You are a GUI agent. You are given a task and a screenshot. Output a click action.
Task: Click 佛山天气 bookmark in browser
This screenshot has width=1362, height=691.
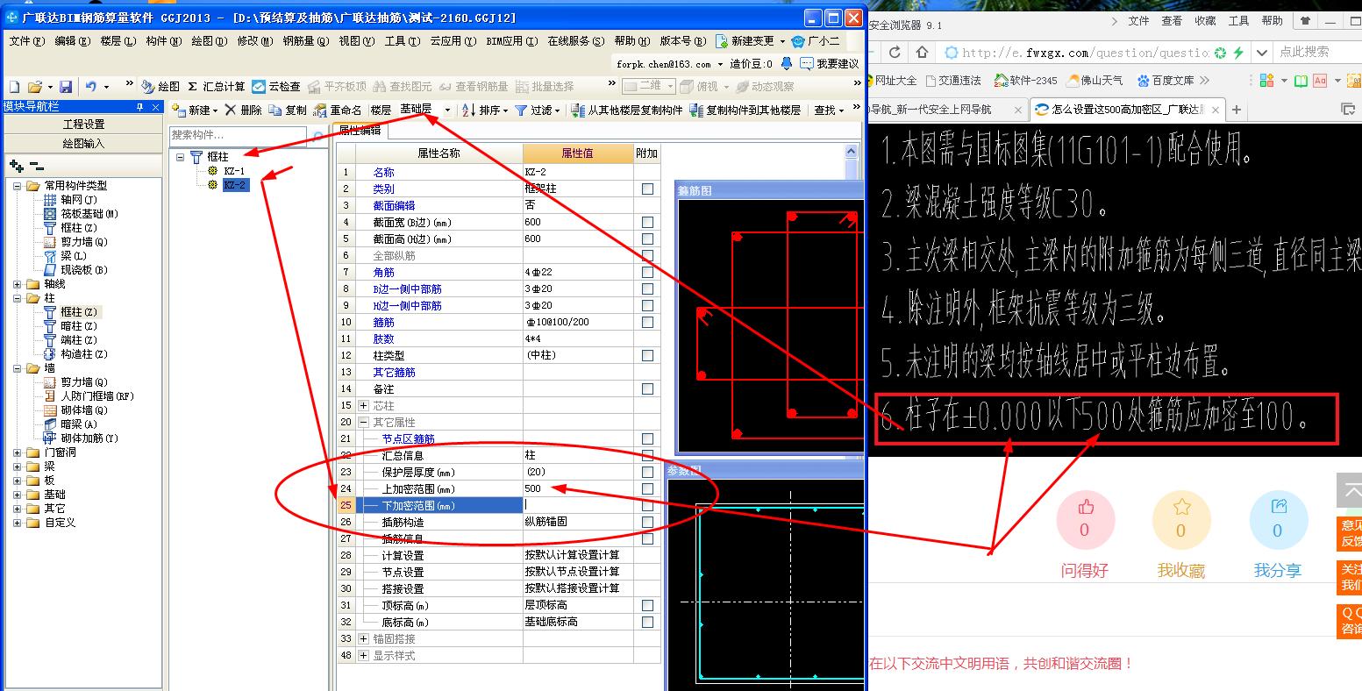click(x=1094, y=80)
